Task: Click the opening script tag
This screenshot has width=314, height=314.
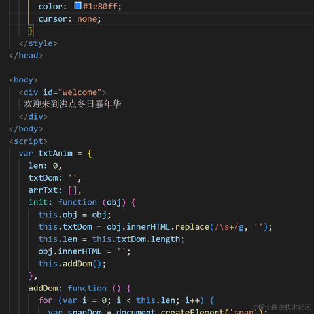Action: 28,141
